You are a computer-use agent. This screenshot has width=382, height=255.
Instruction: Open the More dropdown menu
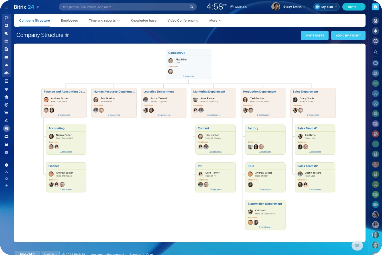click(x=215, y=21)
